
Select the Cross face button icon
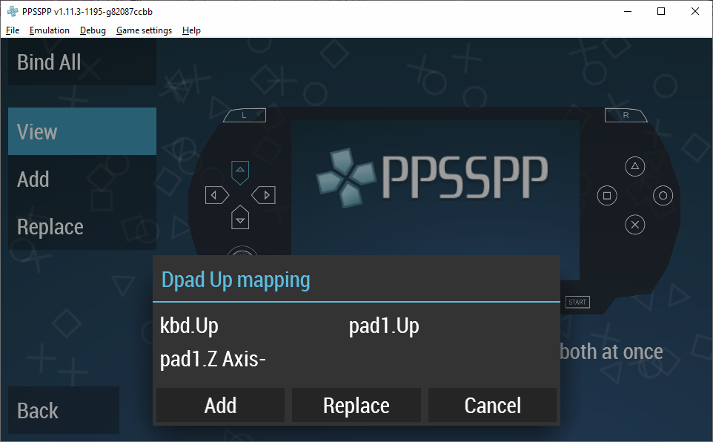(634, 224)
